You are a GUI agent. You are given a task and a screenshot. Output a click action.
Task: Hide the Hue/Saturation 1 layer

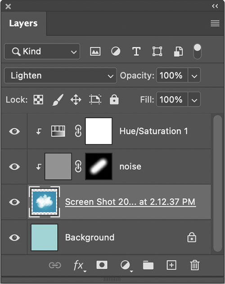(14, 131)
